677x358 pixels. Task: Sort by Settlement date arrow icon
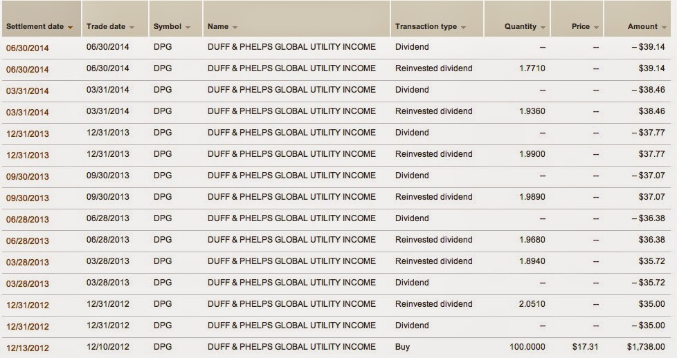tap(70, 28)
